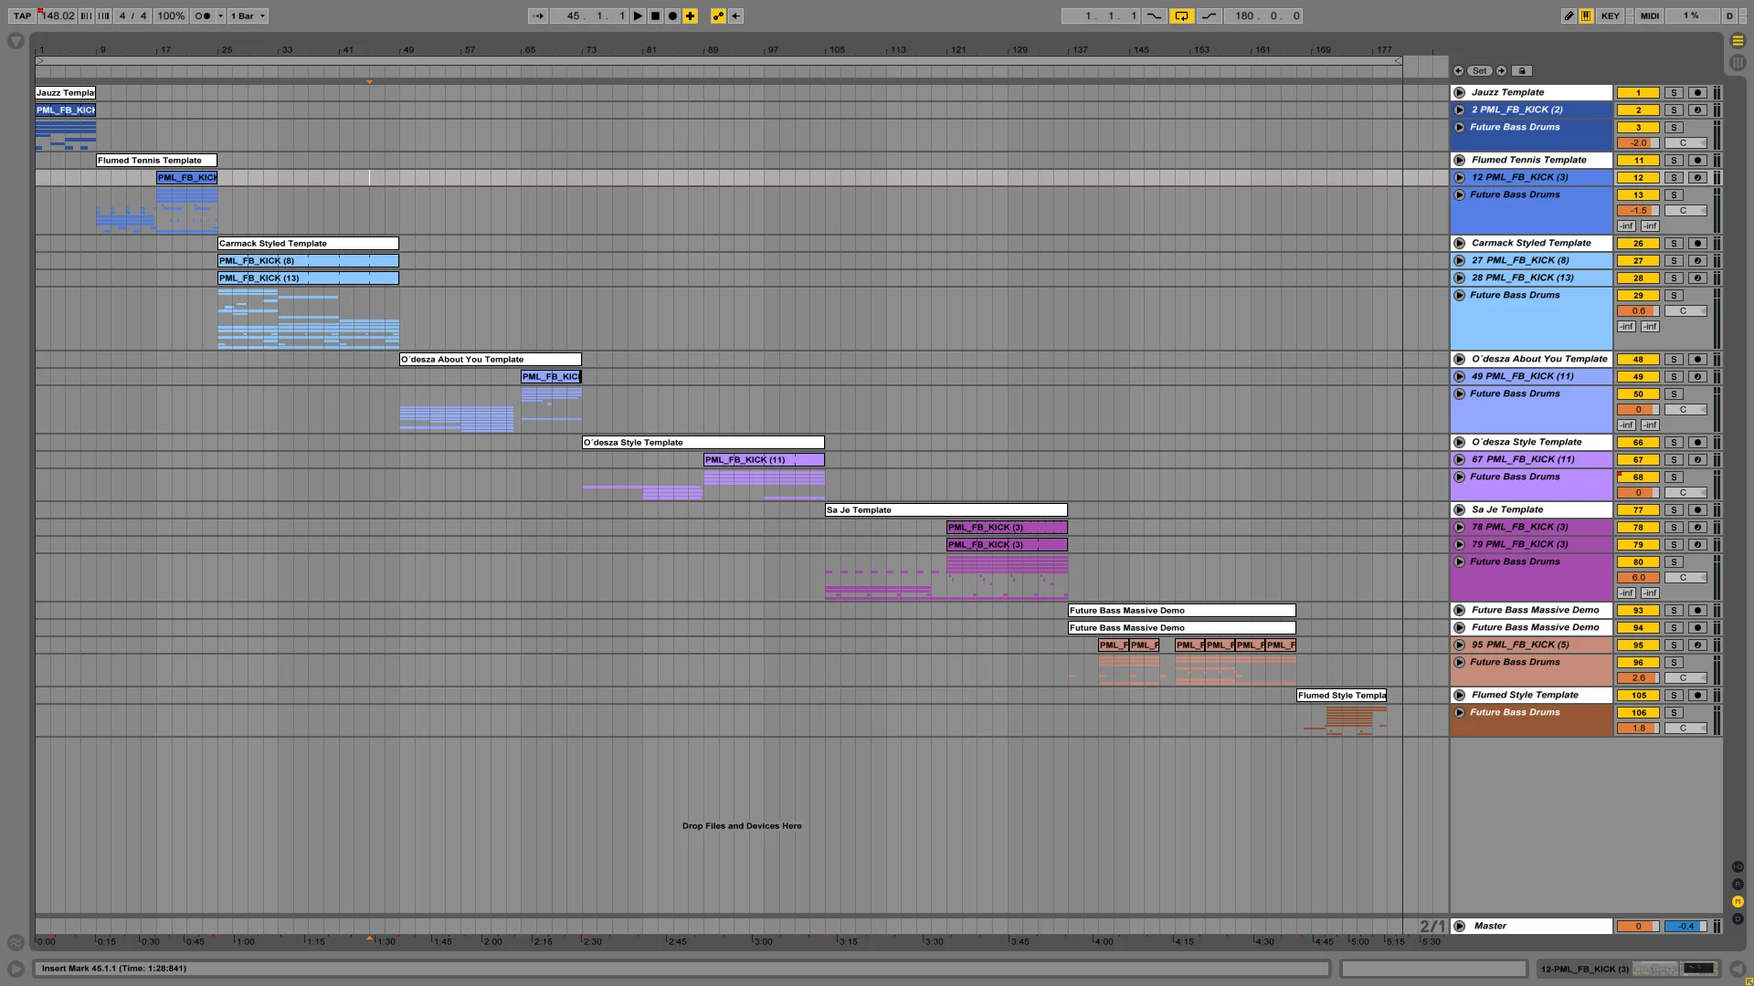This screenshot has width=1754, height=986.
Task: Toggle the Clip/Device view triangle icon
Action: click(x=1738, y=969)
